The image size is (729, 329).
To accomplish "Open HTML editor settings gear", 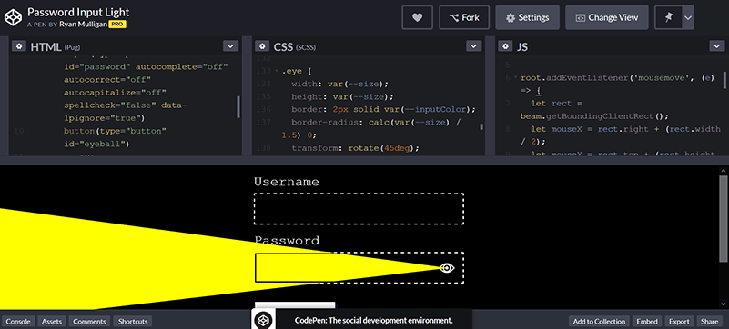I will tap(19, 46).
